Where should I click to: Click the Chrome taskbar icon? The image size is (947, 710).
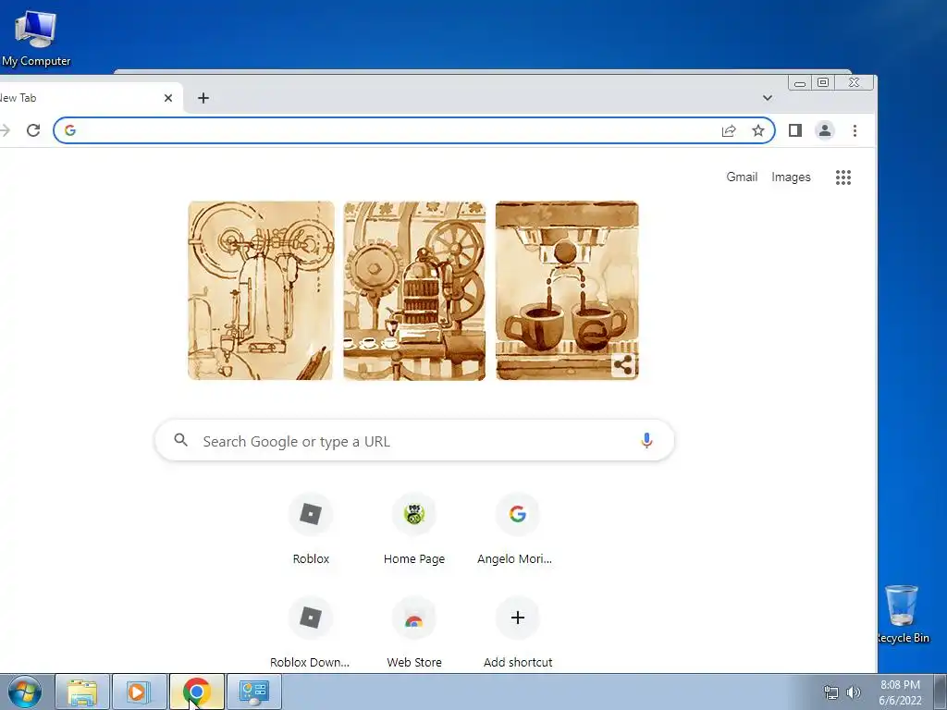[196, 692]
